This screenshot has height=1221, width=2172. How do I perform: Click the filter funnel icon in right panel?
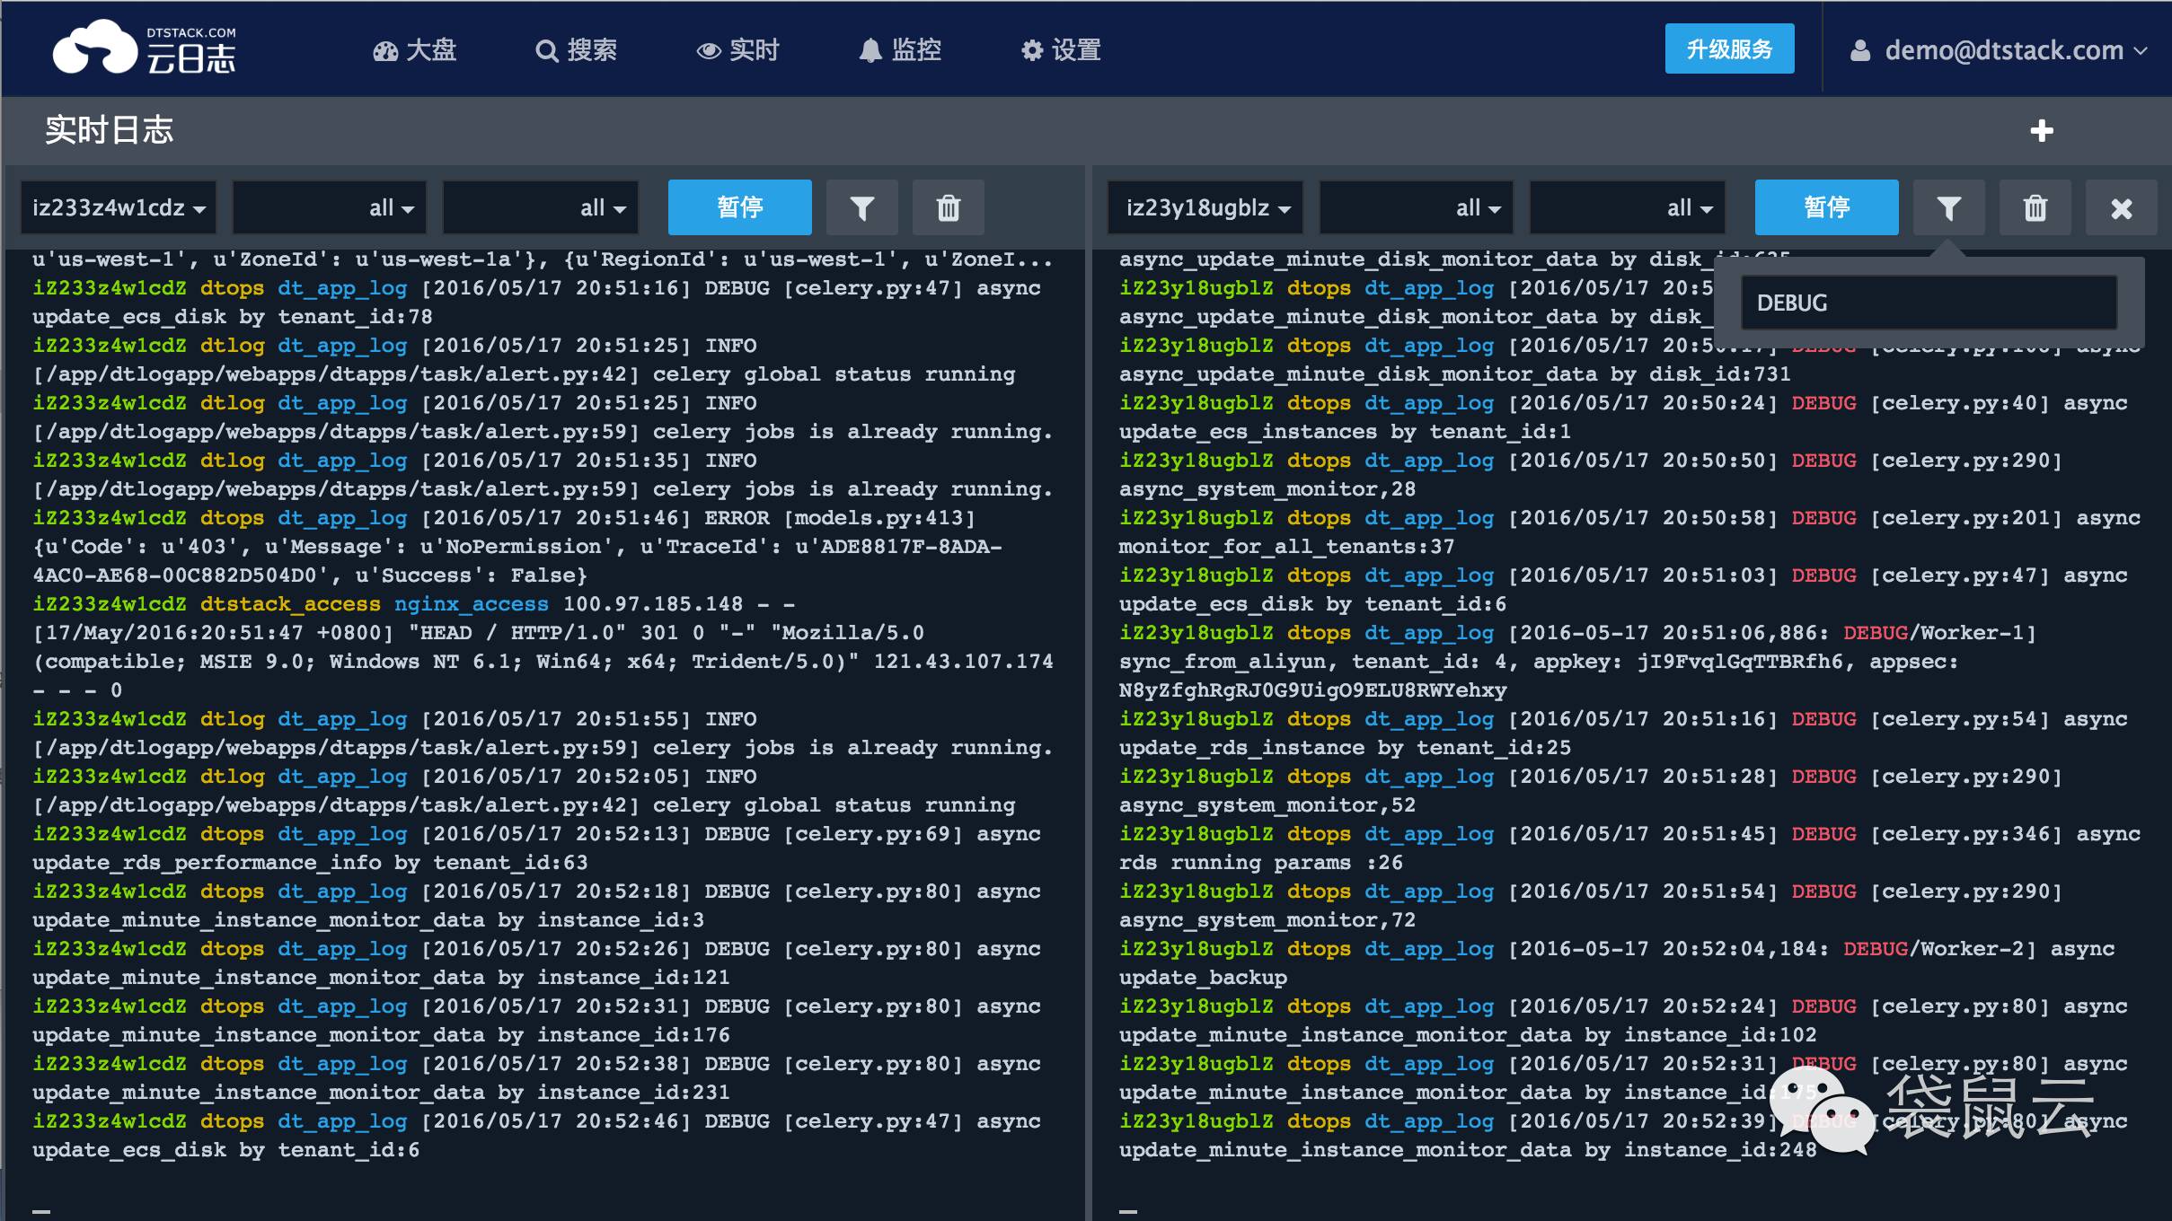click(x=1948, y=208)
